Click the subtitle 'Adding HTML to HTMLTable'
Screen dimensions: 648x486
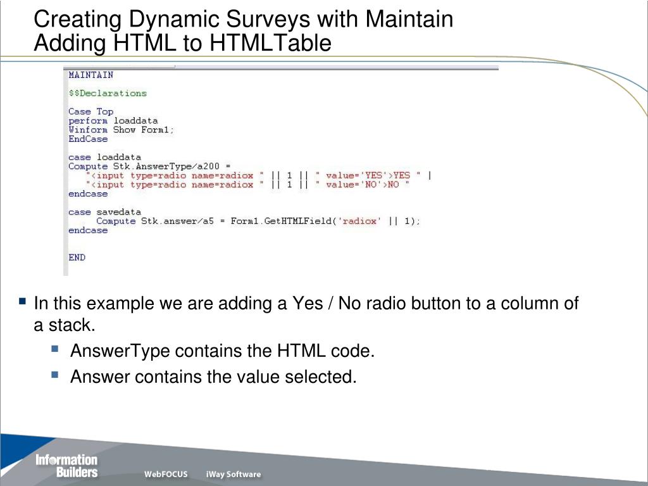tap(183, 43)
